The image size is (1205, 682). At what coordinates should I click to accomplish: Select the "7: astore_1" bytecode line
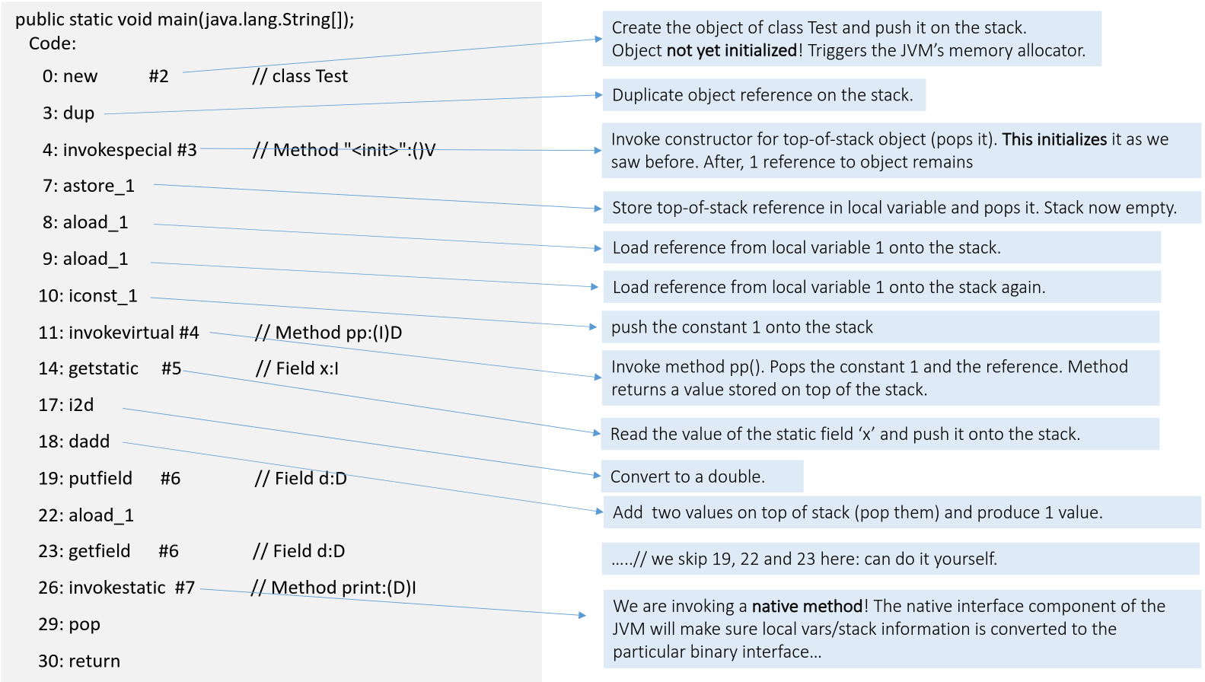pos(88,186)
